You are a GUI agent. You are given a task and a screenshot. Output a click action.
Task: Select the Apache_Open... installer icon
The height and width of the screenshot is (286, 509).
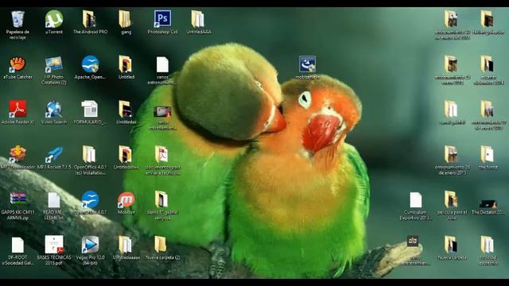pyautogui.click(x=90, y=64)
